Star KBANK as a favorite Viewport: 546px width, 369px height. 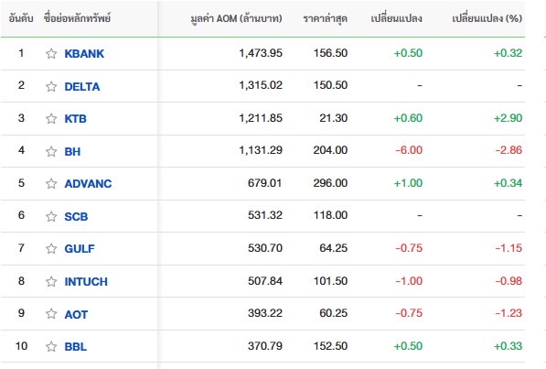(x=51, y=53)
